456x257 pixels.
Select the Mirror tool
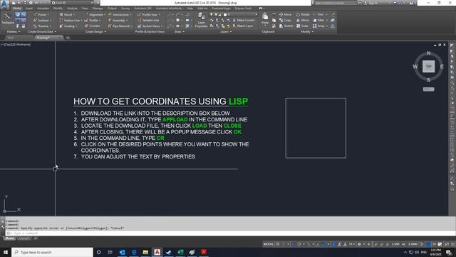click(x=303, y=20)
